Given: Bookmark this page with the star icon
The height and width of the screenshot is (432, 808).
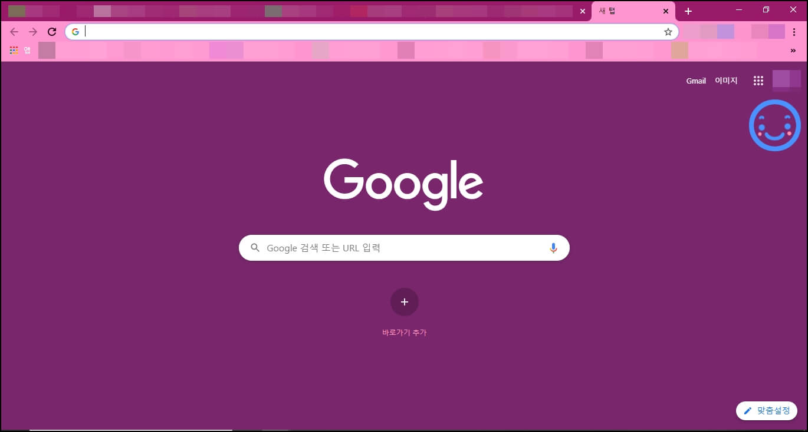Looking at the screenshot, I should (668, 32).
